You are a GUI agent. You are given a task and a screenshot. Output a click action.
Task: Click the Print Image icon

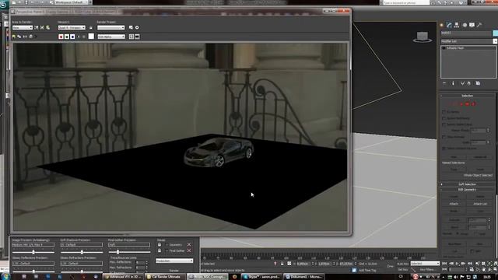pos(31,37)
